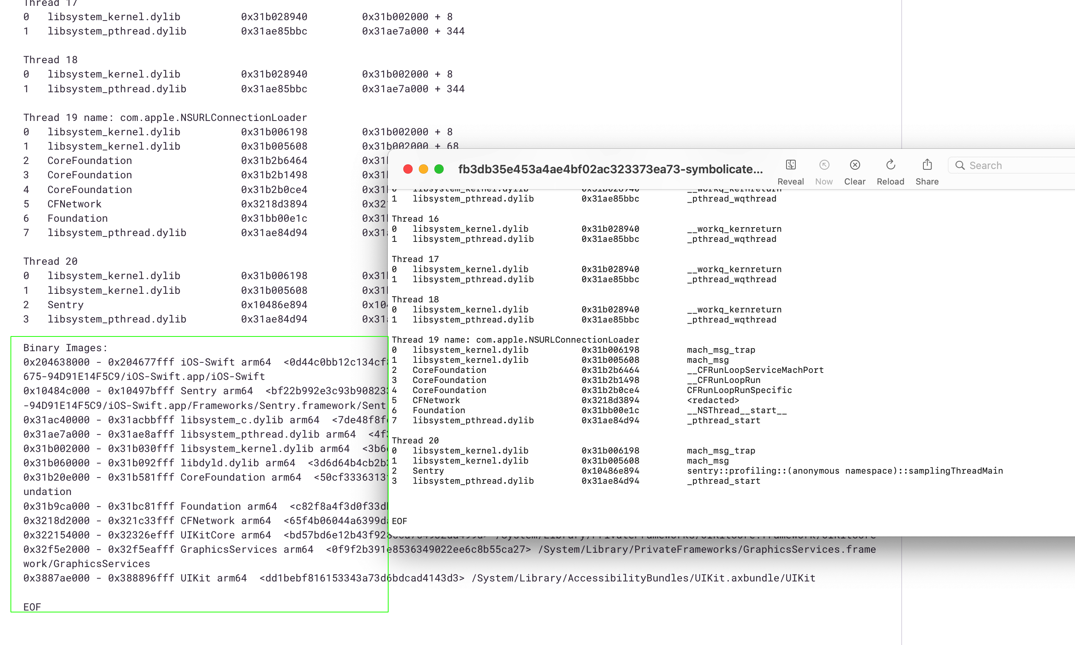This screenshot has width=1075, height=645.
Task: Click the Clear toolbar label
Action: pos(854,181)
